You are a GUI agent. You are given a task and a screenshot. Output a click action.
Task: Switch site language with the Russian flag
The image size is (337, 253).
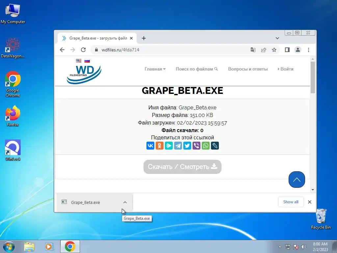tap(87, 61)
